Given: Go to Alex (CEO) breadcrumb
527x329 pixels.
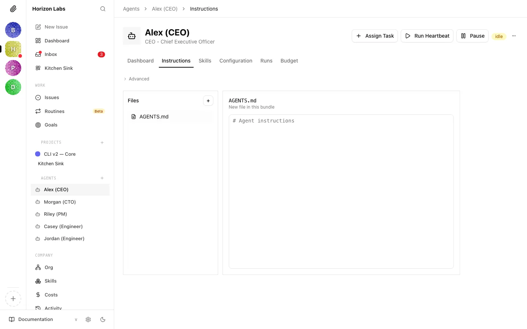Looking at the screenshot, I should (x=165, y=9).
